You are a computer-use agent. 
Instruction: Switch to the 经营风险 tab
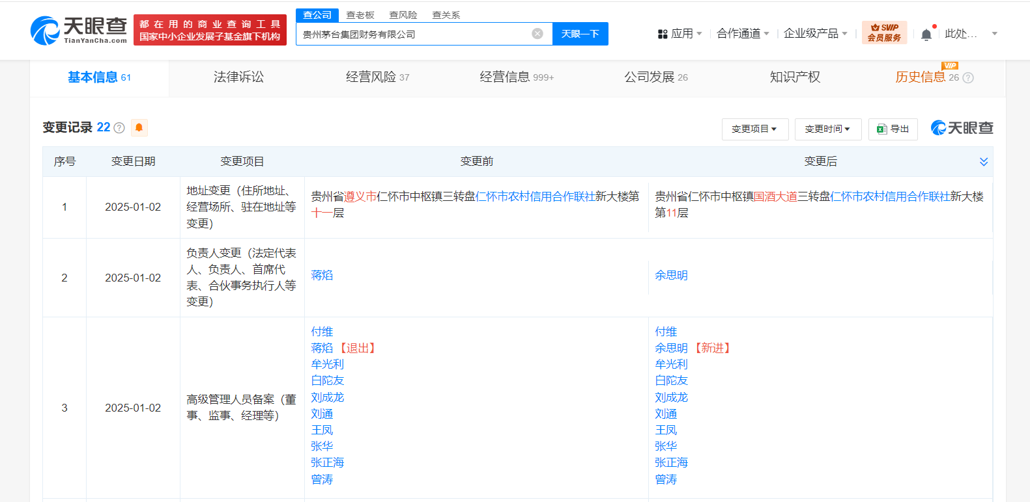pos(378,77)
